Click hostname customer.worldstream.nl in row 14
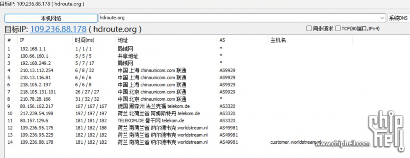Screen dimensions: 410x158 [x=296, y=142]
